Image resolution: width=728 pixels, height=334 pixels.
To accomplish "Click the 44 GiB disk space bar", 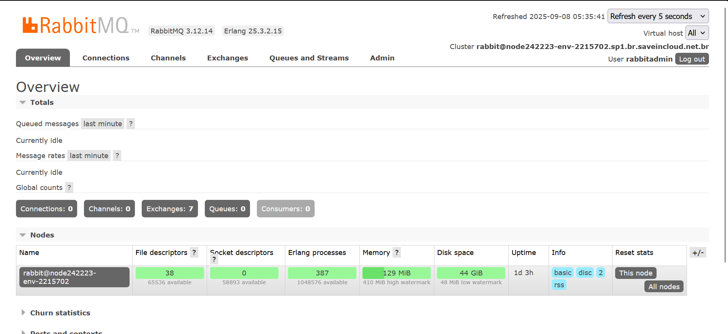I will coord(471,273).
